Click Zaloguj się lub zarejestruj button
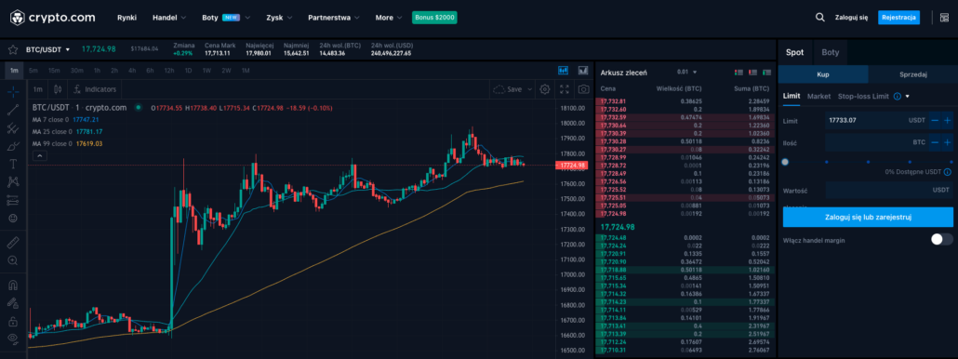The image size is (958, 359). [868, 217]
